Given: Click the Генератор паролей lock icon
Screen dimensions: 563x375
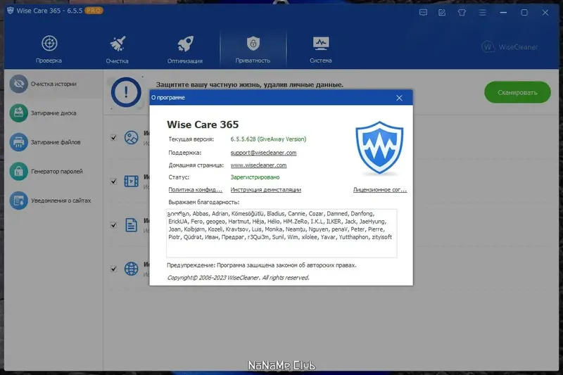Looking at the screenshot, I should [x=19, y=171].
